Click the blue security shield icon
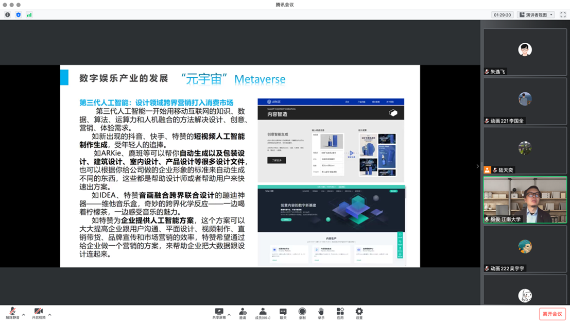The height and width of the screenshot is (323, 570). [19, 15]
